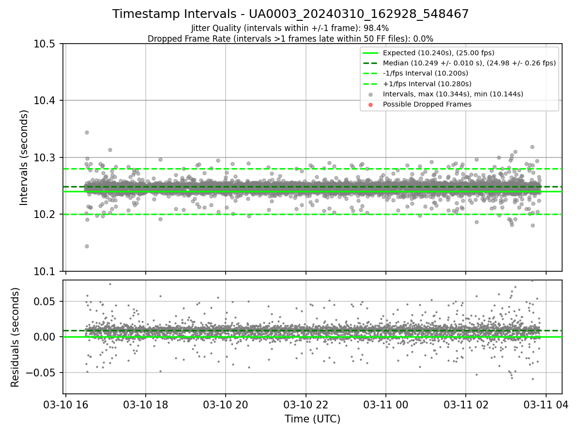Click the 'Residuals (seconds)' y-axis label
Screen dimensions: 581x436
point(15,337)
